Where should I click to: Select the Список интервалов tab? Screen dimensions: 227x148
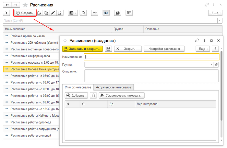point(78,87)
